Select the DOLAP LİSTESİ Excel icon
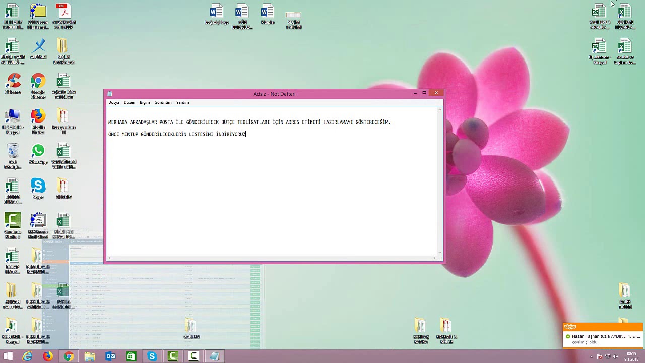645x363 pixels. [13, 261]
